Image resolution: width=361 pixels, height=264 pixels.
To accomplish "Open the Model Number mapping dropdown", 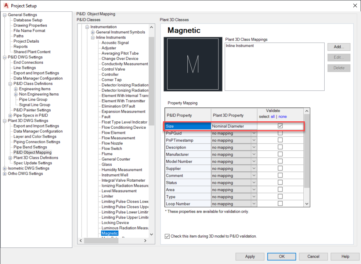I will coord(254,161).
